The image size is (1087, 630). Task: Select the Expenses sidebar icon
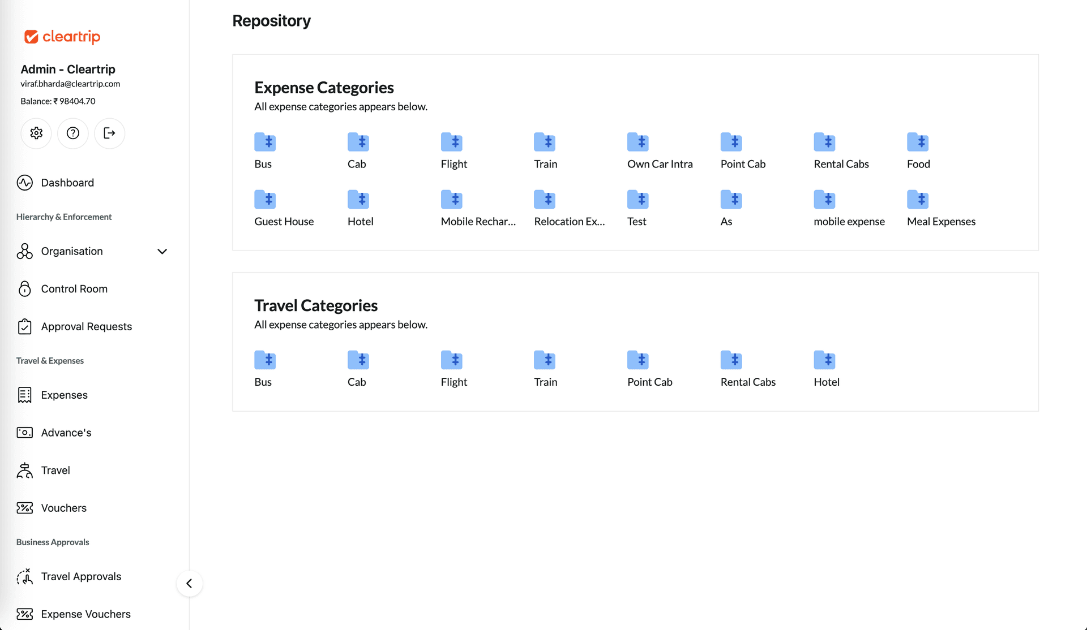pos(24,395)
